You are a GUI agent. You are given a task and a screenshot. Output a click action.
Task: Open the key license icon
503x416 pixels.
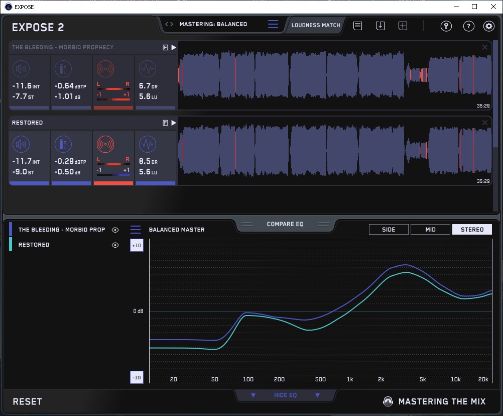(446, 26)
